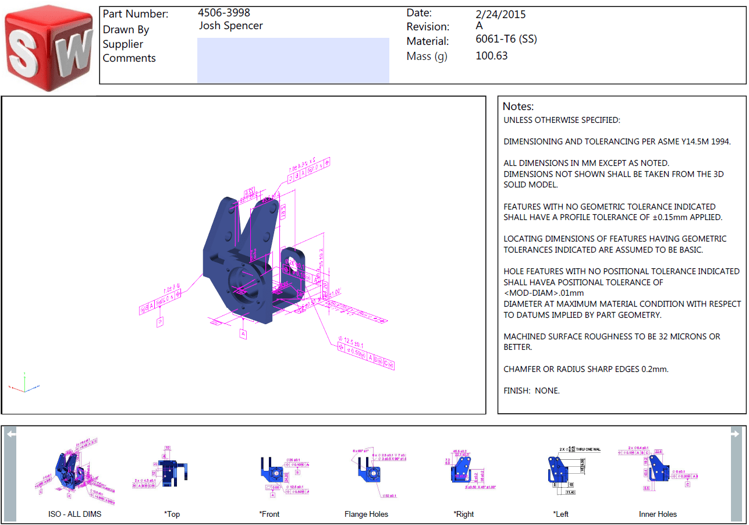The height and width of the screenshot is (525, 749).
Task: Display the Inner Holes view
Action: coord(658,470)
